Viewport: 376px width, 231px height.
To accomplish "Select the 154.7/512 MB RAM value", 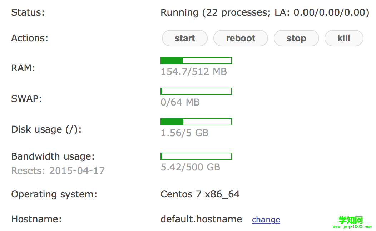I will 194,72.
